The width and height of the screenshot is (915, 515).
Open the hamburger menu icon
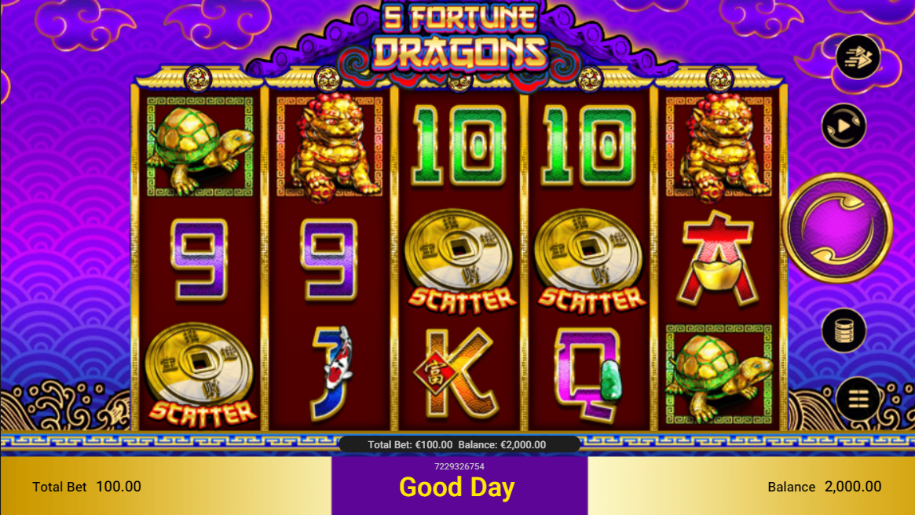858,399
